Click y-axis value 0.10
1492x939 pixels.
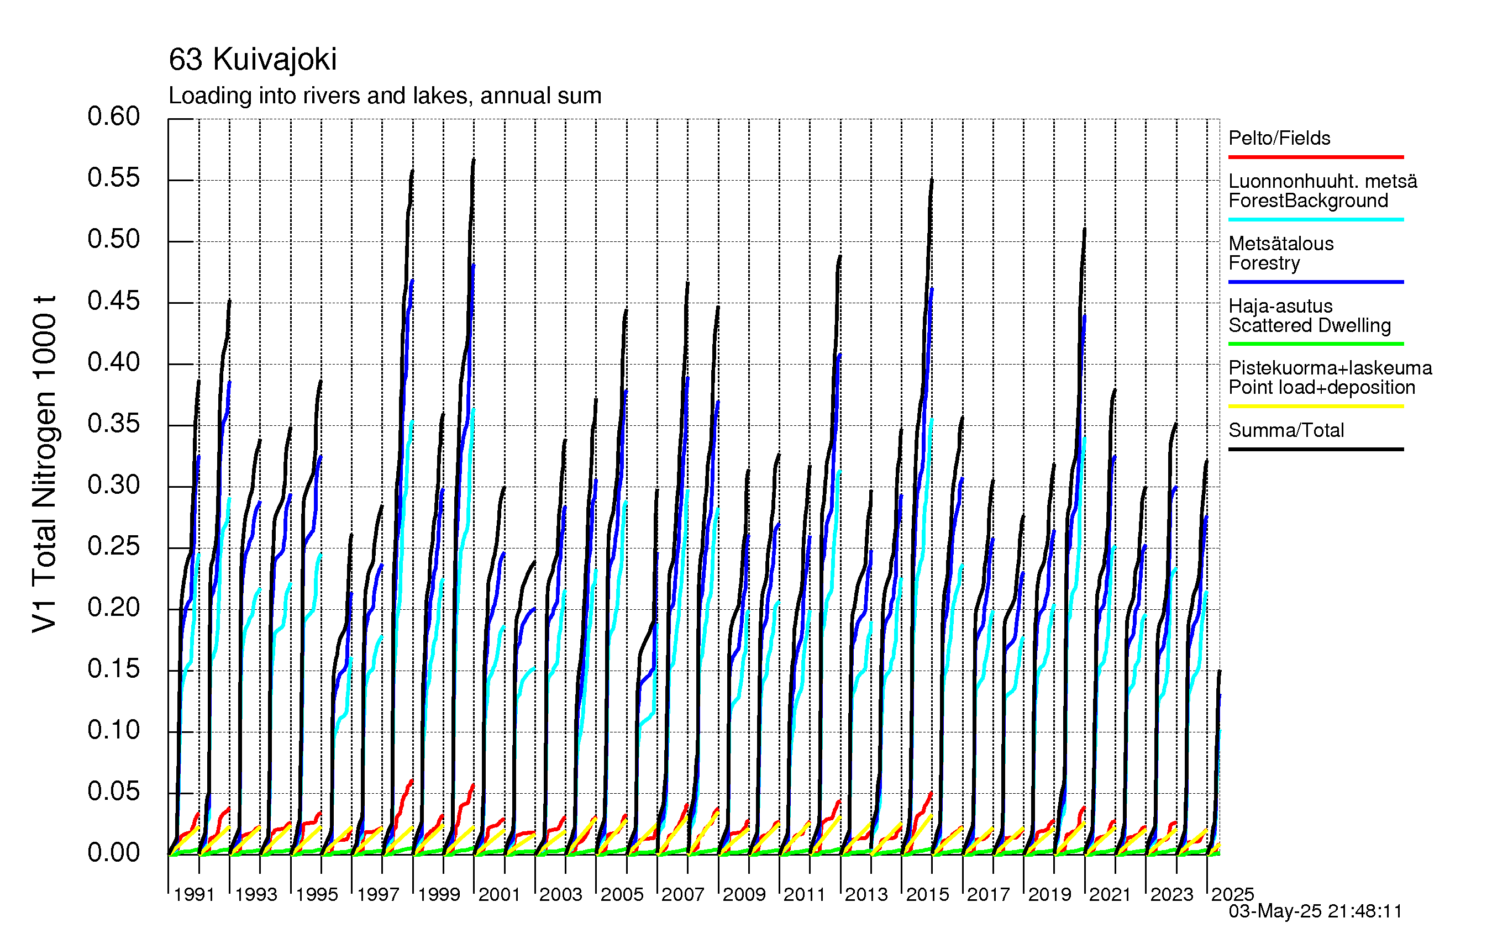point(113,730)
